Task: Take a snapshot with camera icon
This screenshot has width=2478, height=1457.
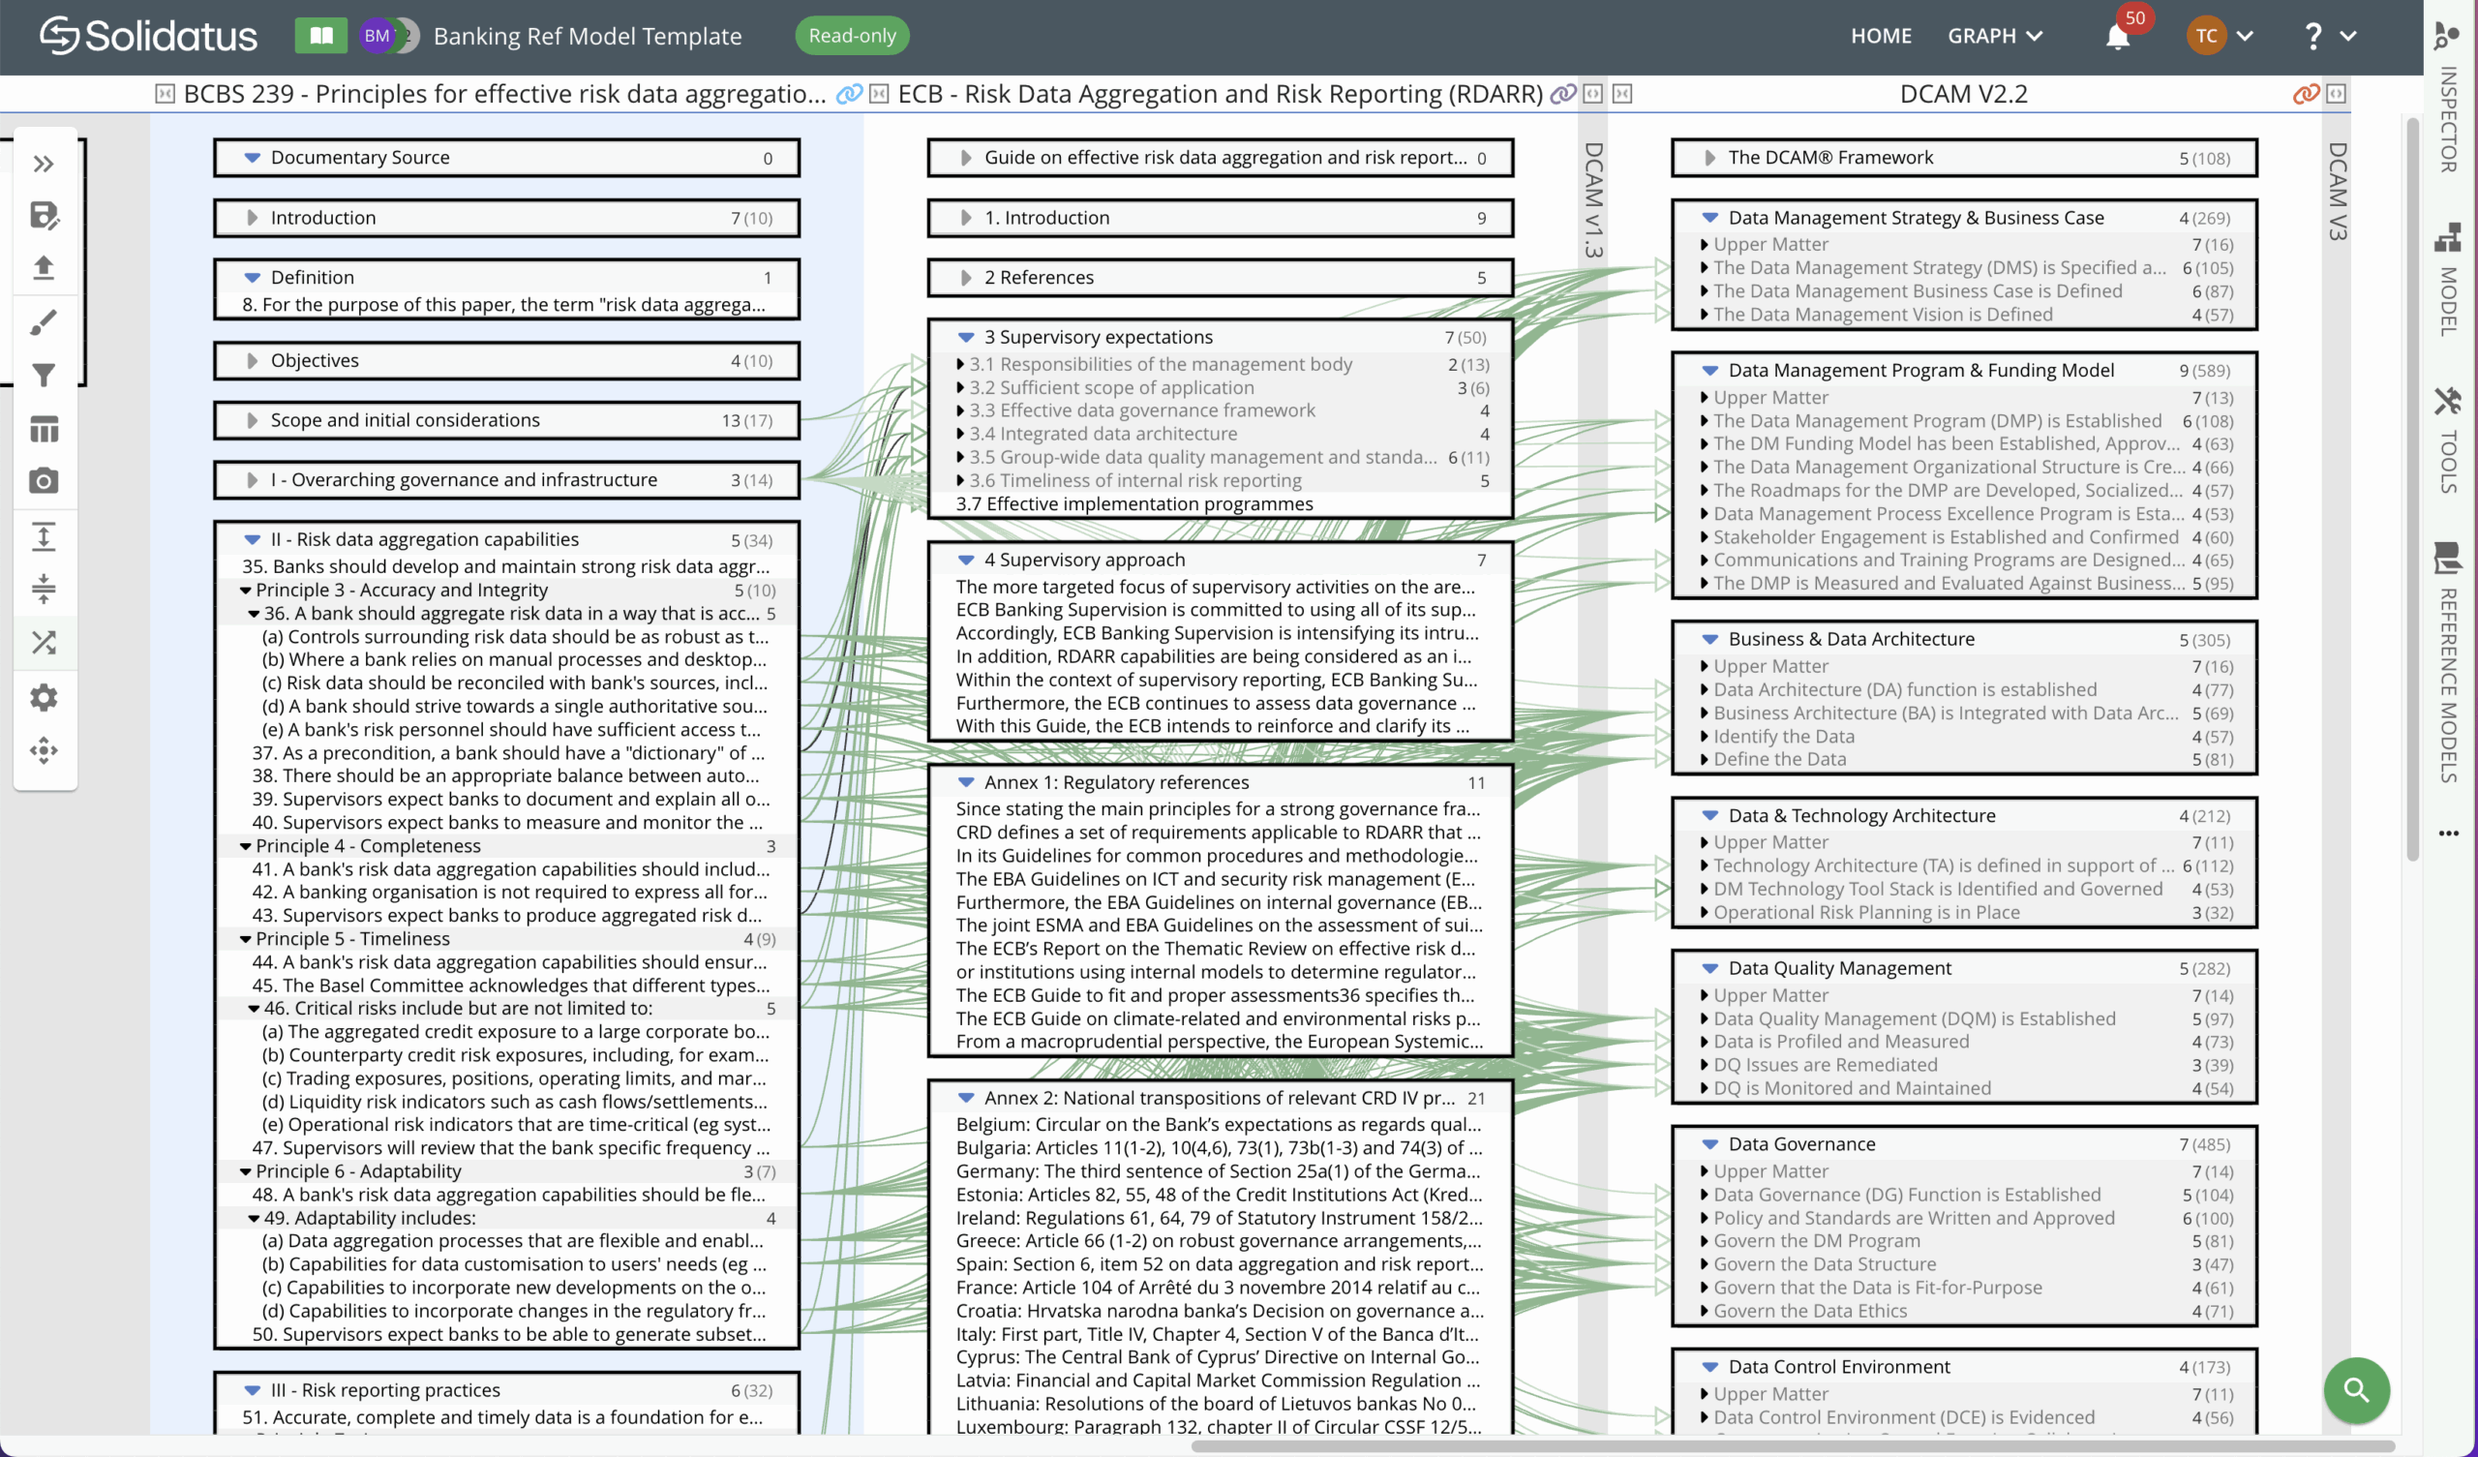Action: click(44, 481)
